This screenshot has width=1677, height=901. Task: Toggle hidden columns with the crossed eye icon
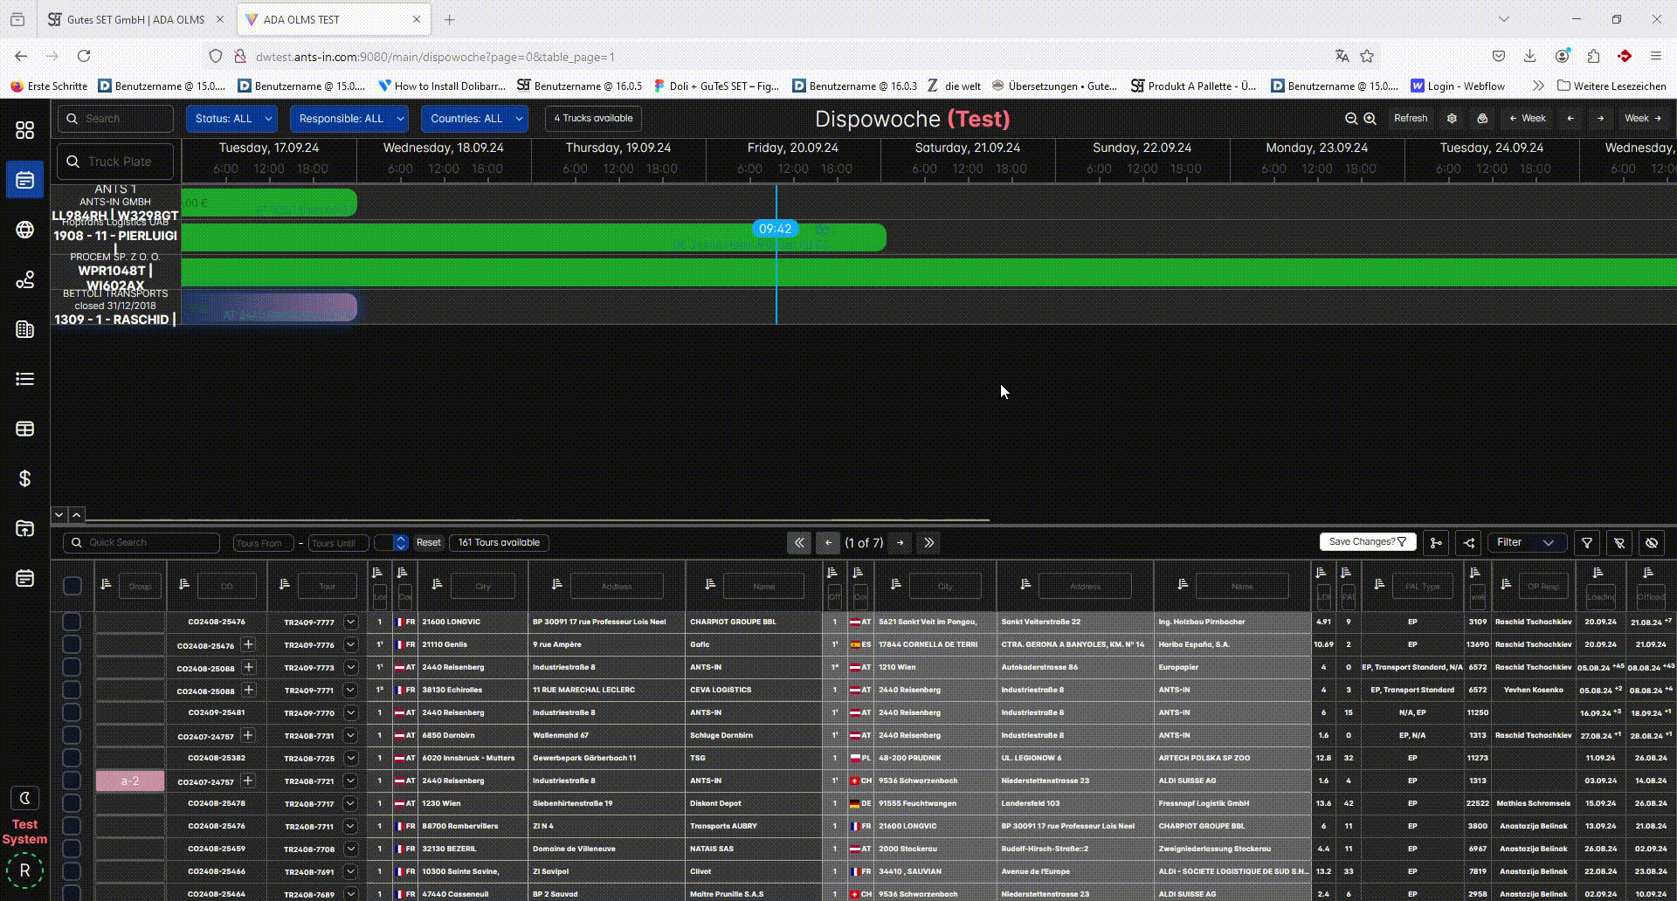1652,543
